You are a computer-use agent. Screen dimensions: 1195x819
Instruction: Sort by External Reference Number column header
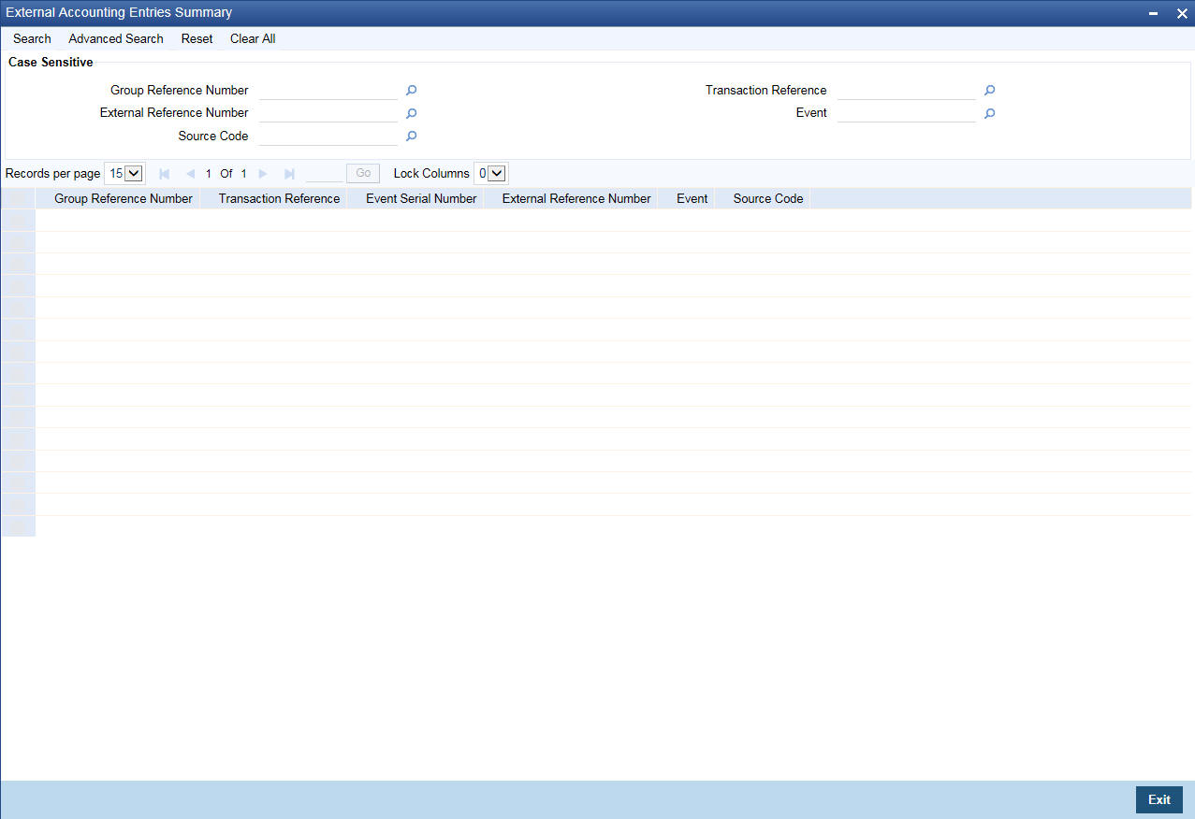576,198
